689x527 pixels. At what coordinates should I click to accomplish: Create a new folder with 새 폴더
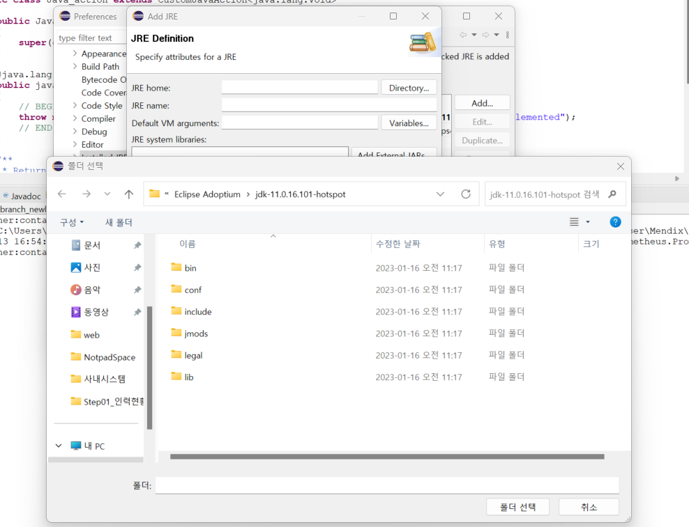pyautogui.click(x=119, y=223)
